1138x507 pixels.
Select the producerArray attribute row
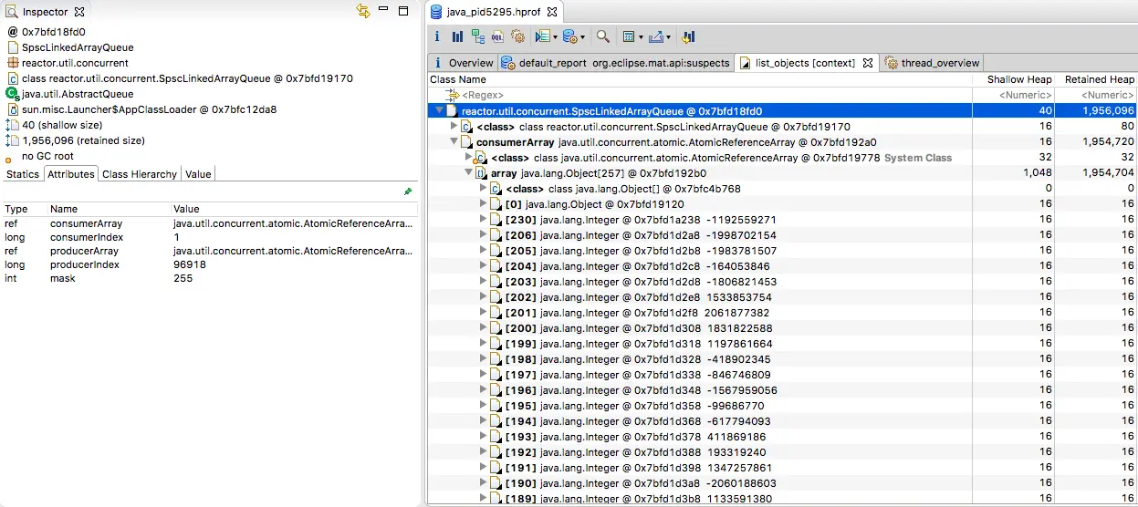tap(209, 251)
